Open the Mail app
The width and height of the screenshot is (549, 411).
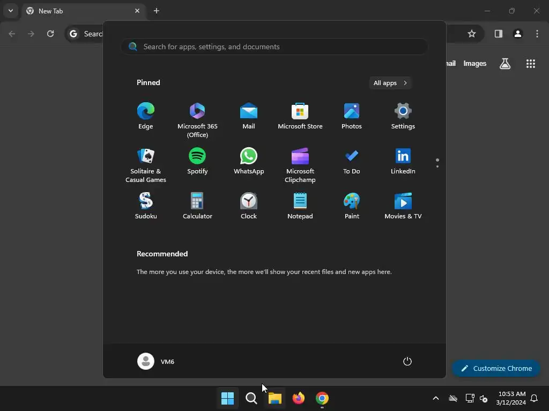[249, 116]
